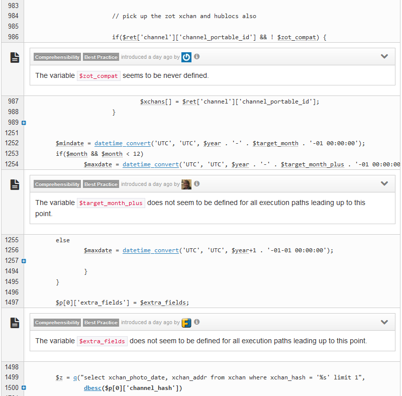Click the document icon beside the $zot_compat issue
The image size is (402, 396).
[x=15, y=58]
